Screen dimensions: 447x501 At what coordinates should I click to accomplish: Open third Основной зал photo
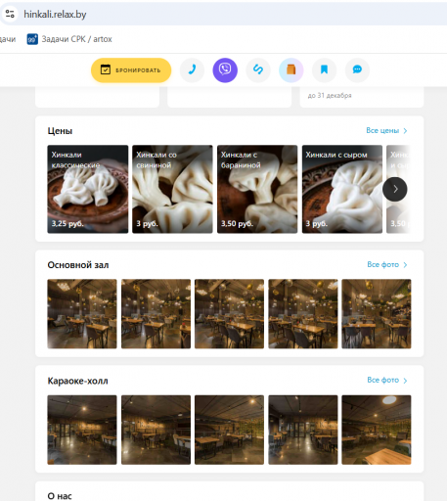(x=229, y=314)
